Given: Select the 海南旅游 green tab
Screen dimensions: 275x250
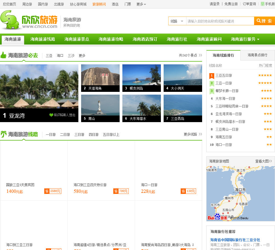Looking at the screenshot, I should tap(13, 39).
